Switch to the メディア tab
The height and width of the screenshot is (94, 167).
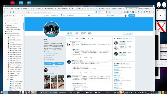point(91,38)
